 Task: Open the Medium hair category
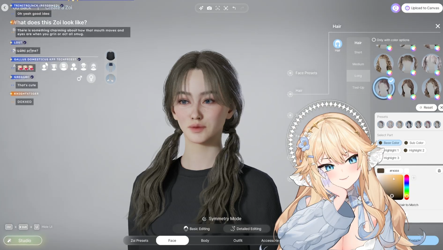pos(358,64)
